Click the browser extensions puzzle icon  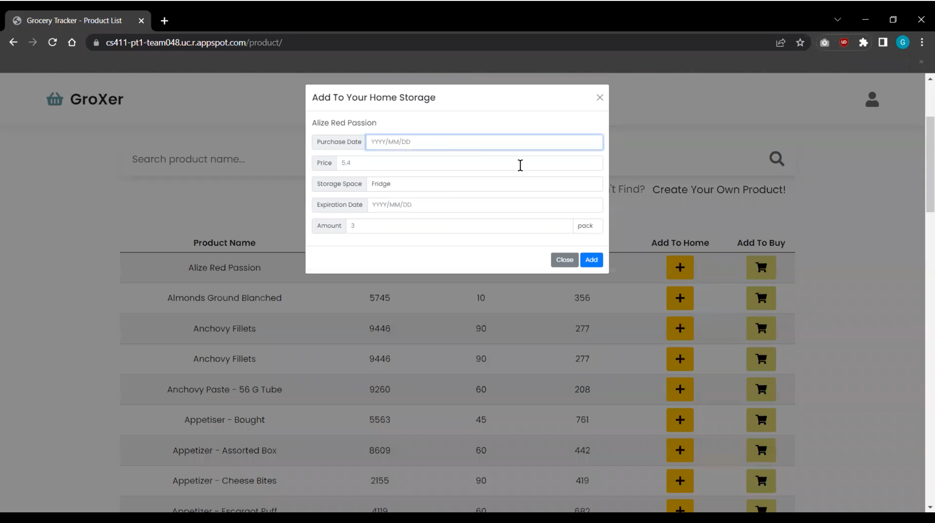coord(863,43)
